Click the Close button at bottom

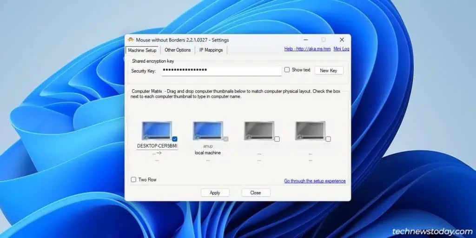256,193
